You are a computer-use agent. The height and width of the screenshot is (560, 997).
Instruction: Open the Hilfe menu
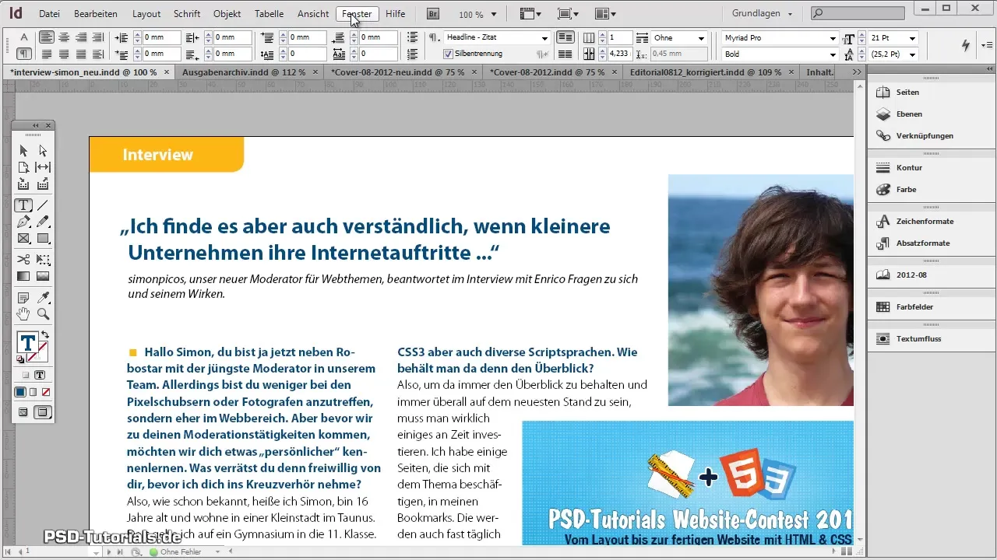(396, 14)
